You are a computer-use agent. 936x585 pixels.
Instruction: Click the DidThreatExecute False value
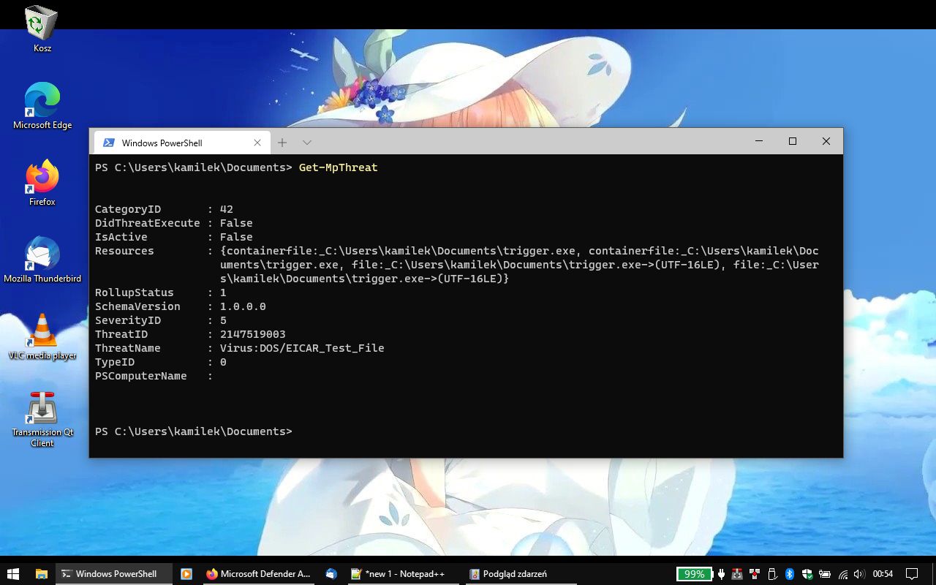(x=236, y=223)
